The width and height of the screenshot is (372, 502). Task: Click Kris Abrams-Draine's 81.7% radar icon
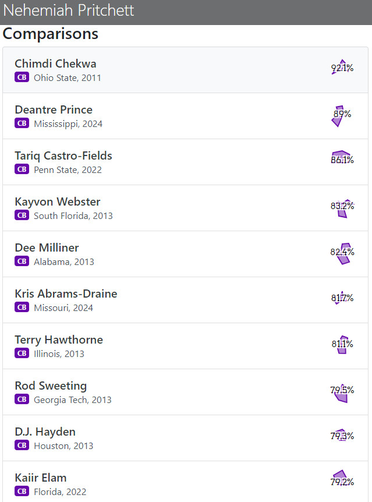[342, 298]
